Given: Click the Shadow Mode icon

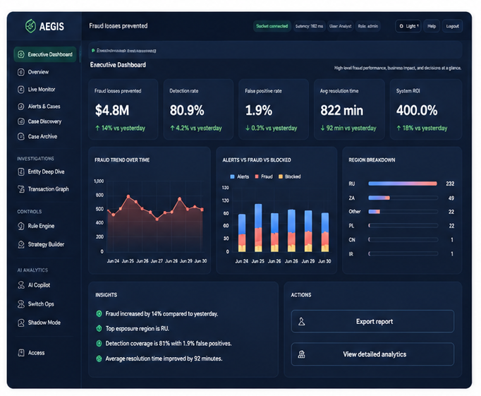Looking at the screenshot, I should [x=21, y=323].
